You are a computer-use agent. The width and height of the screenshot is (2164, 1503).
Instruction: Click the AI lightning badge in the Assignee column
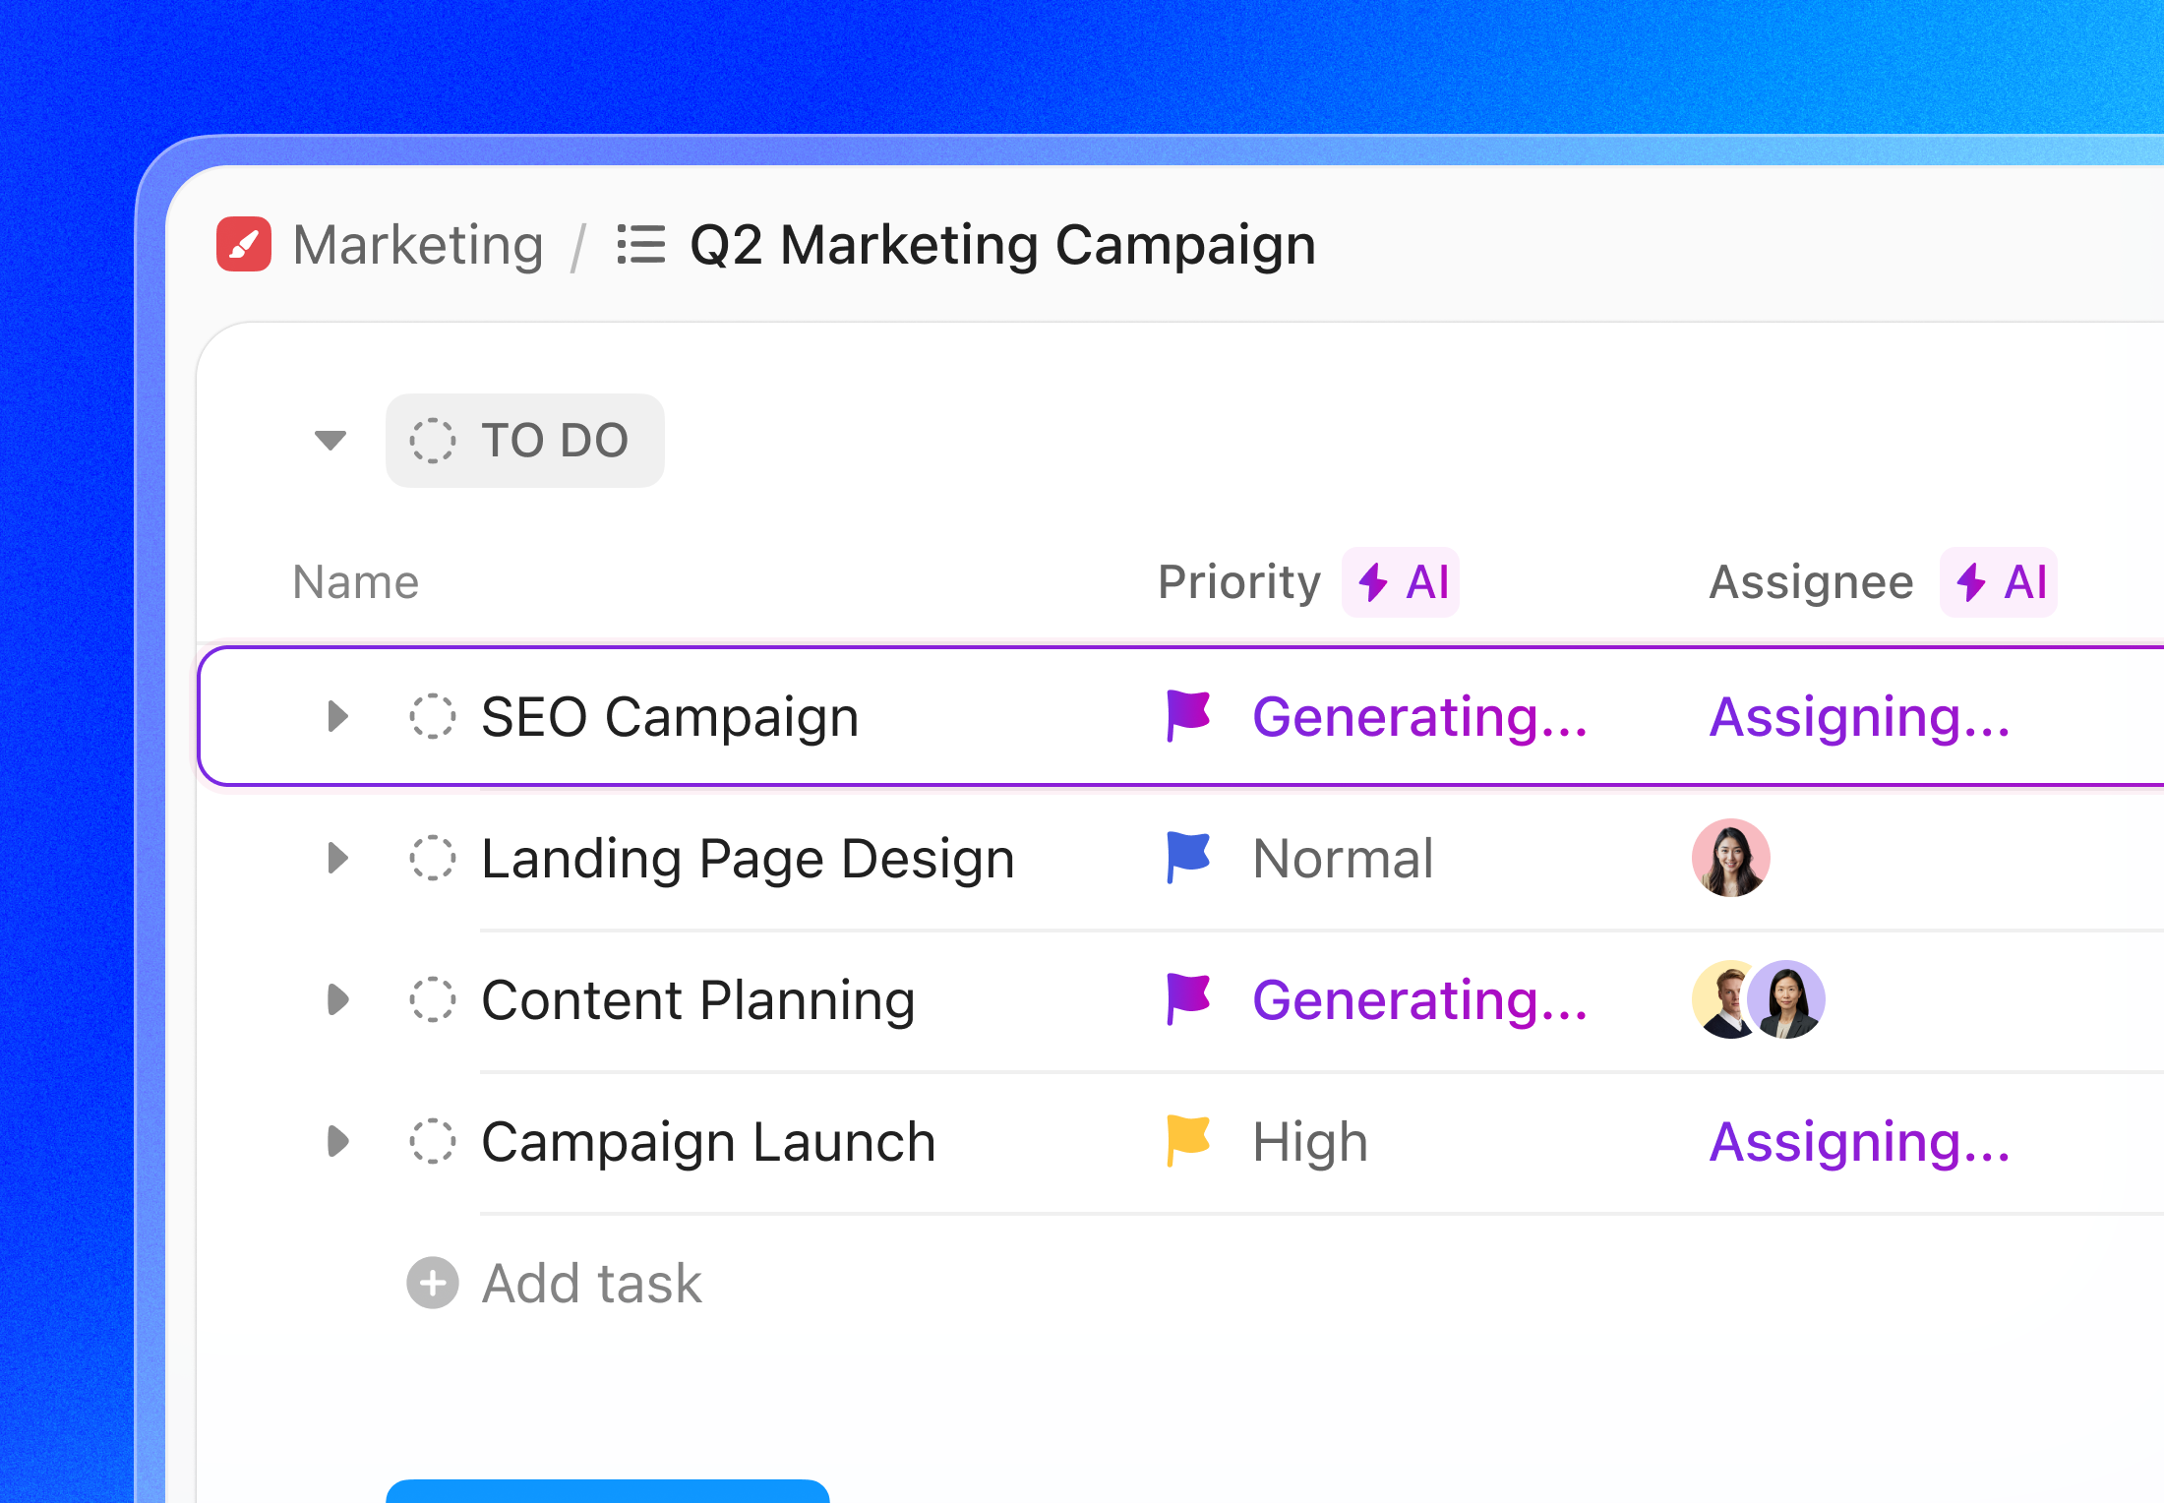coord(1999,582)
